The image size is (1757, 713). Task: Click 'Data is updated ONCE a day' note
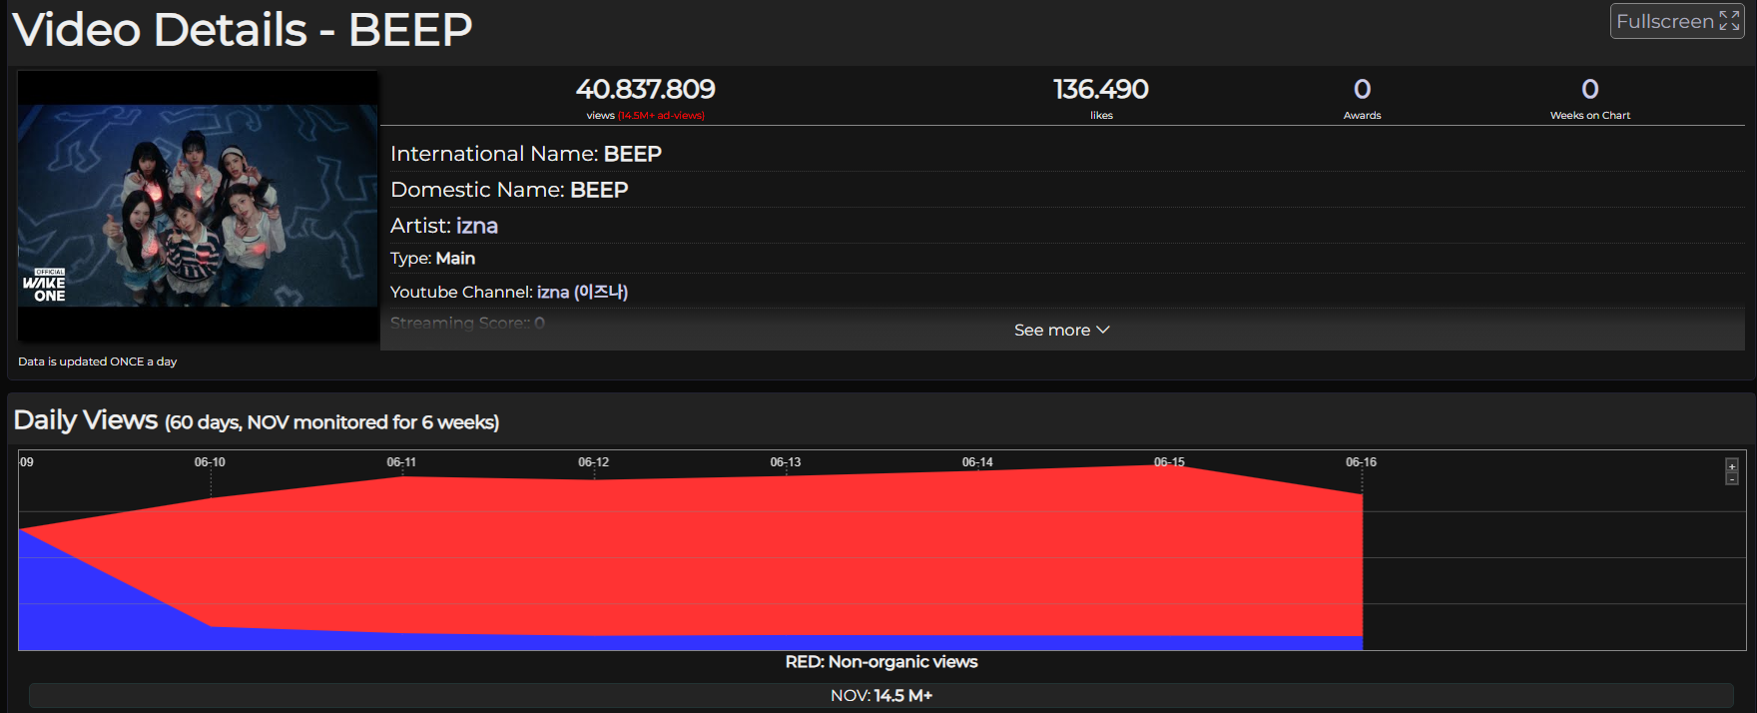[98, 361]
